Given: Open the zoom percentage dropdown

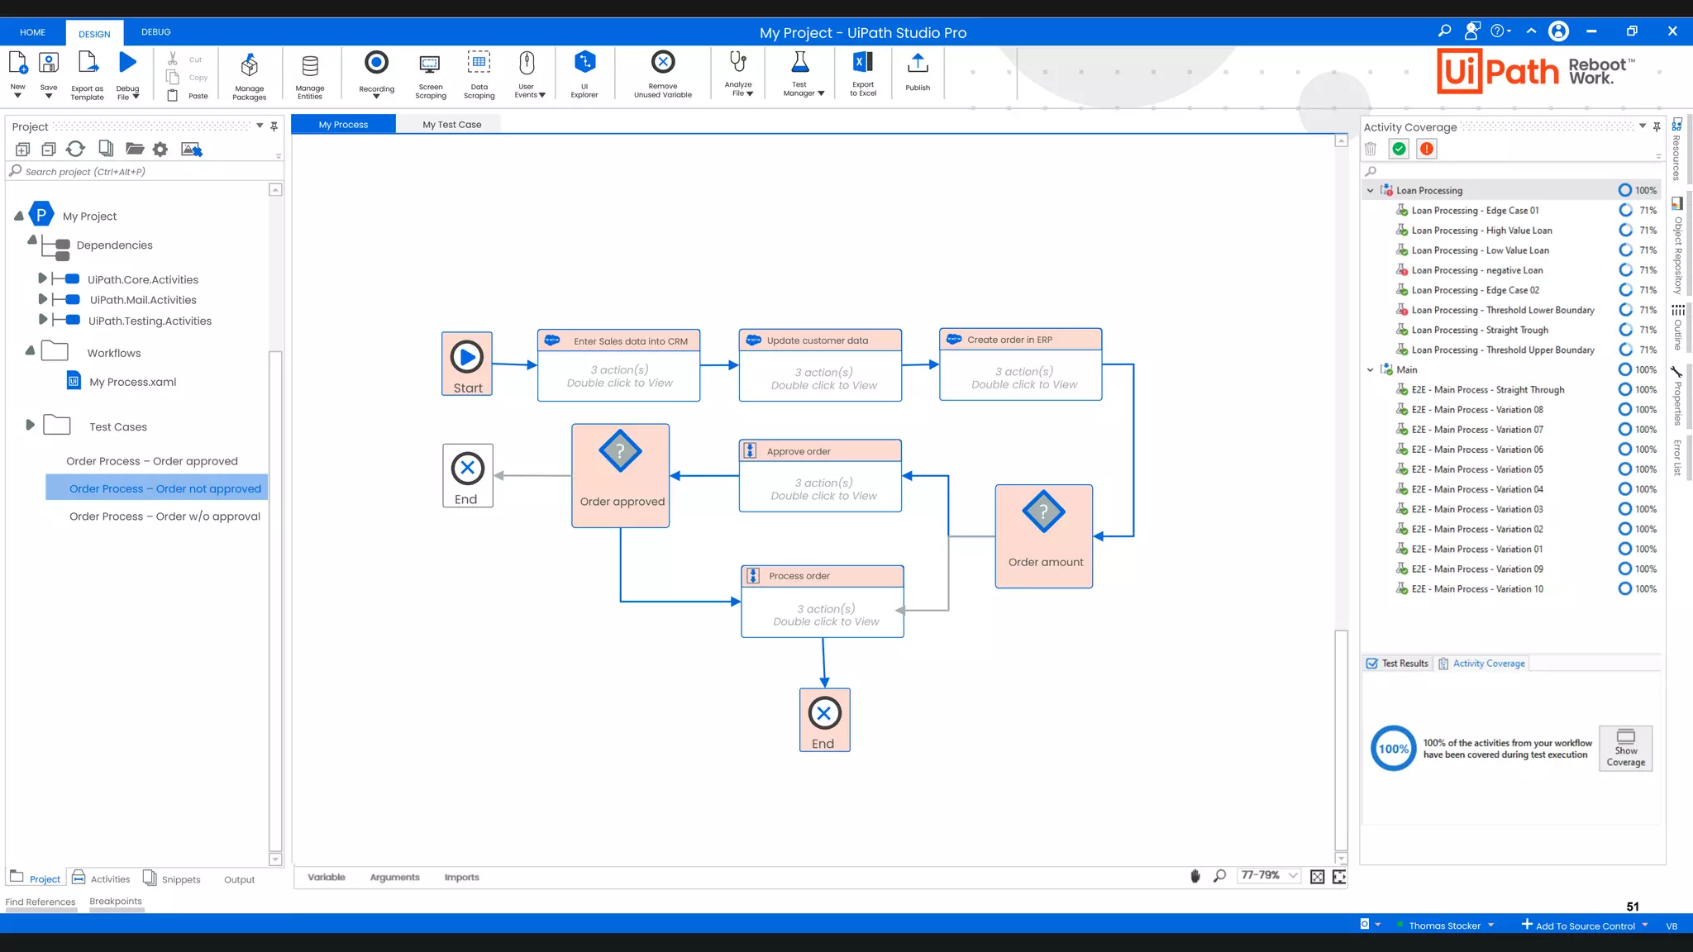Looking at the screenshot, I should coord(1293,875).
